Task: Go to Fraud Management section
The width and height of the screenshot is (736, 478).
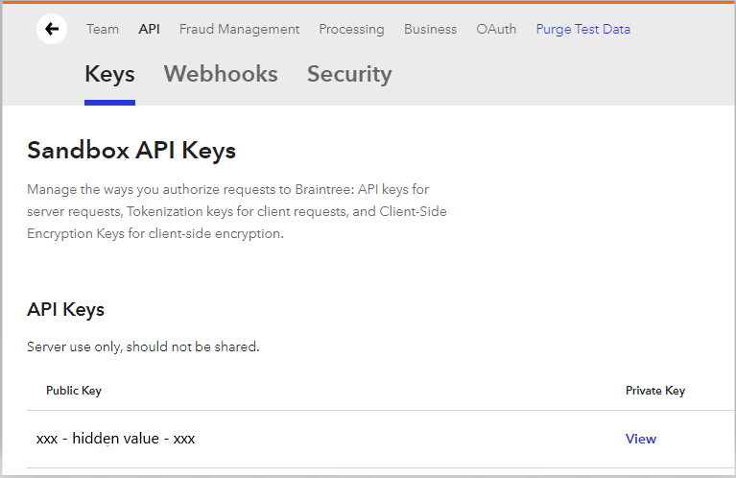Action: (x=239, y=29)
